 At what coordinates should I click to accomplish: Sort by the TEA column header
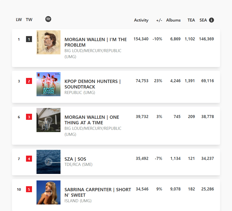coord(191,20)
